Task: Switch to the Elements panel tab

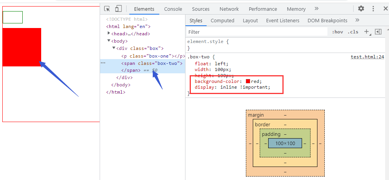Action: [144, 9]
